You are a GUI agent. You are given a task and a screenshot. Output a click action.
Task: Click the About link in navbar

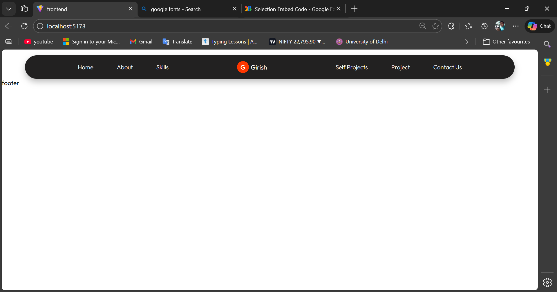[x=125, y=67]
